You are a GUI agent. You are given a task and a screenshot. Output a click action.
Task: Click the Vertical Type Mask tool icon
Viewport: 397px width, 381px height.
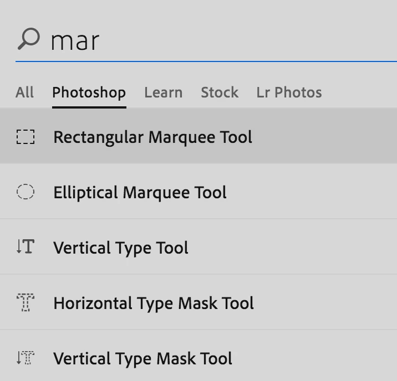click(x=26, y=358)
